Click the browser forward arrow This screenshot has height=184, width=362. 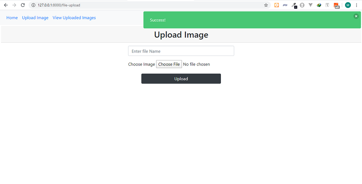pyautogui.click(x=14, y=5)
